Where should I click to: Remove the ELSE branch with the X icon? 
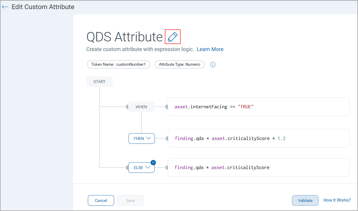[x=153, y=162]
